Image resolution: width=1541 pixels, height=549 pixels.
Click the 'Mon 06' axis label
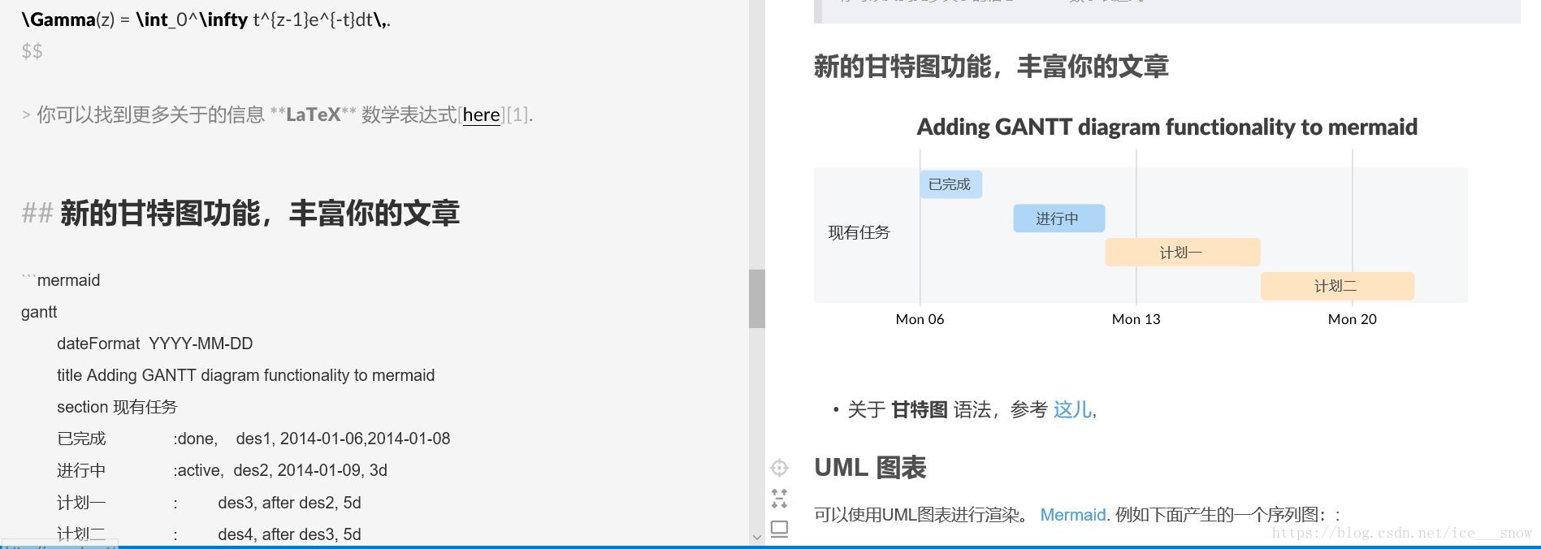(x=920, y=319)
